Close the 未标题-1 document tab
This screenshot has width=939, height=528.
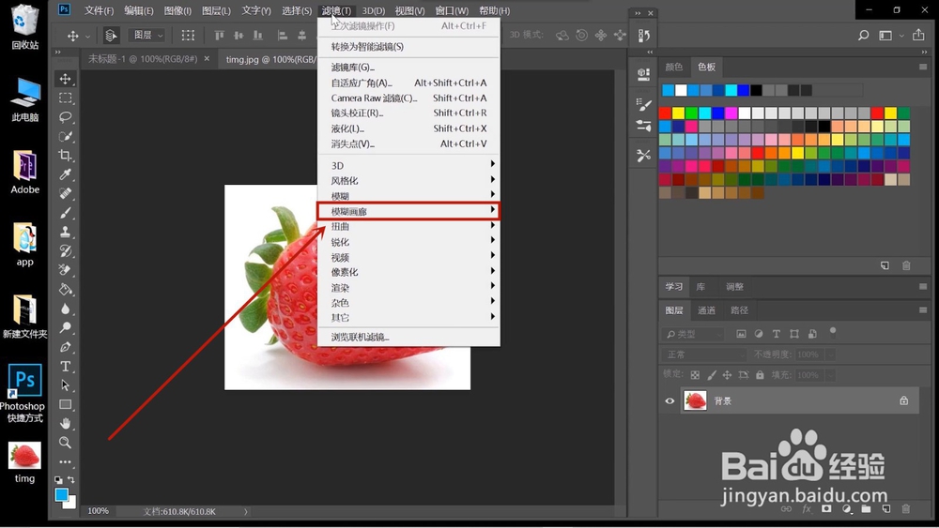coord(207,58)
